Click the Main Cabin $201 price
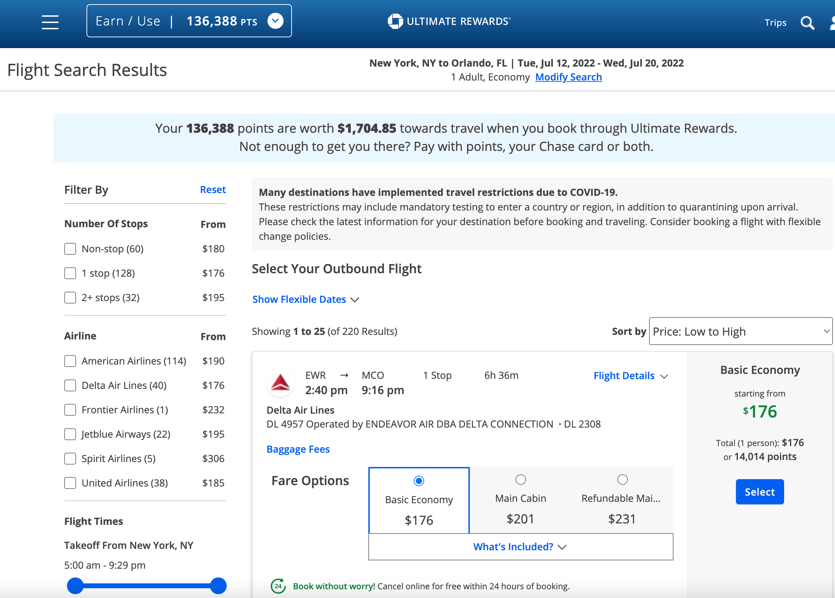 (x=520, y=519)
